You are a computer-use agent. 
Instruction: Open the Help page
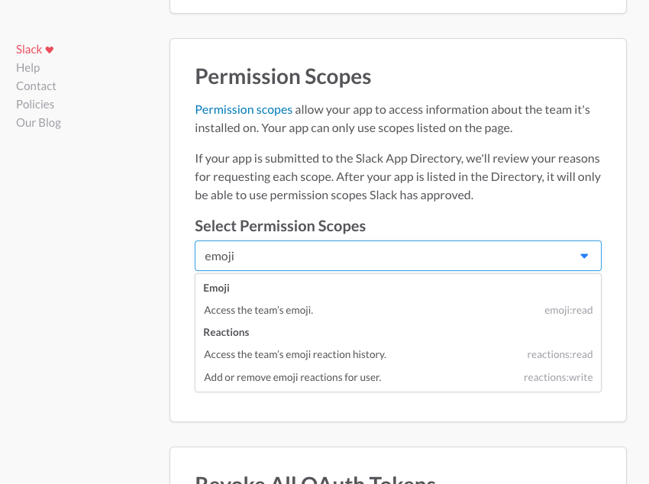click(27, 67)
